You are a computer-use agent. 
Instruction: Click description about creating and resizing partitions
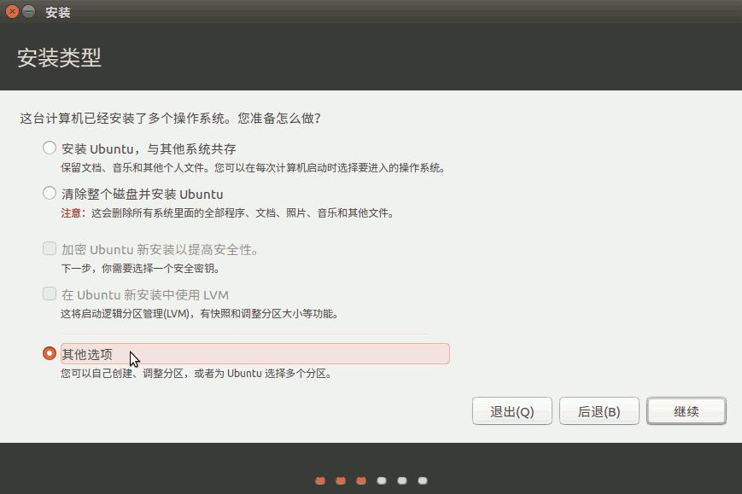tap(196, 374)
